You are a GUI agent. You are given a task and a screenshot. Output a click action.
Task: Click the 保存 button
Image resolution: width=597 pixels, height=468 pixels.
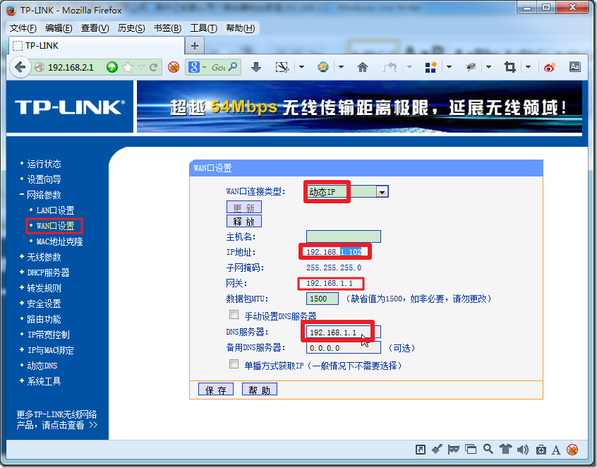pos(216,390)
